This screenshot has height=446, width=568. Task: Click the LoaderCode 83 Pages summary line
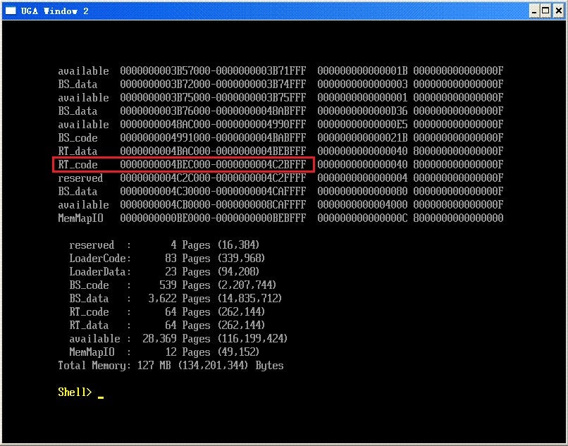164,259
